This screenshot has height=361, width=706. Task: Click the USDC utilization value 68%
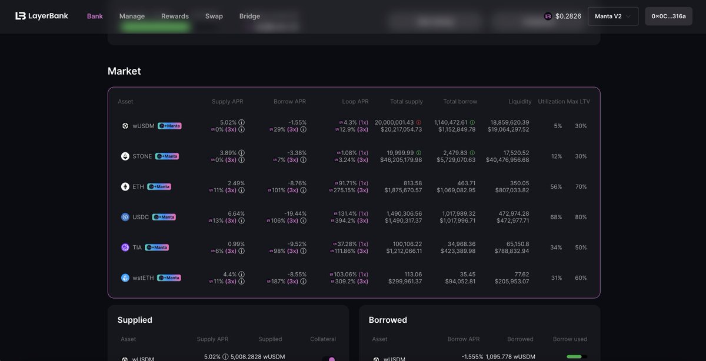(x=556, y=217)
